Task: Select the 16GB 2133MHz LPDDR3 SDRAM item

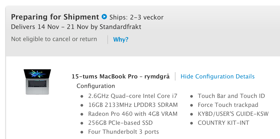Action: pyautogui.click(x=133, y=105)
